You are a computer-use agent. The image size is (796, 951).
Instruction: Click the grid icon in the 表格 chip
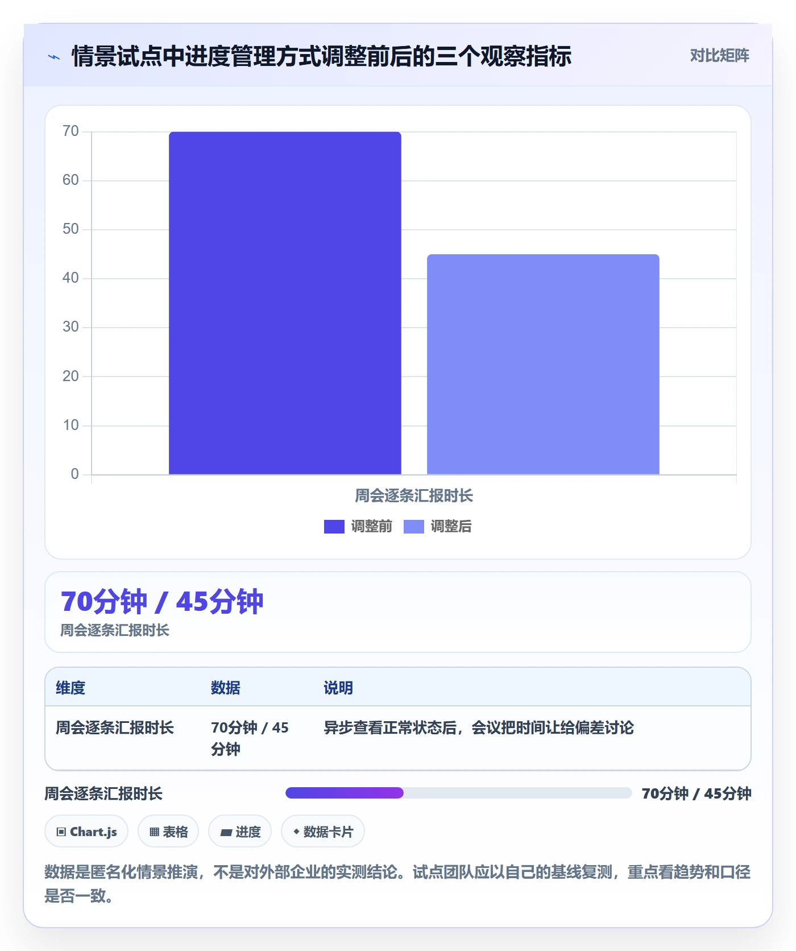click(154, 832)
